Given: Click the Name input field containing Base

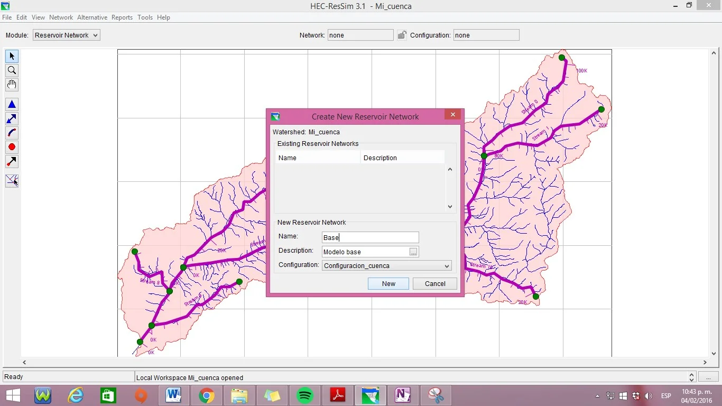Looking at the screenshot, I should [370, 237].
